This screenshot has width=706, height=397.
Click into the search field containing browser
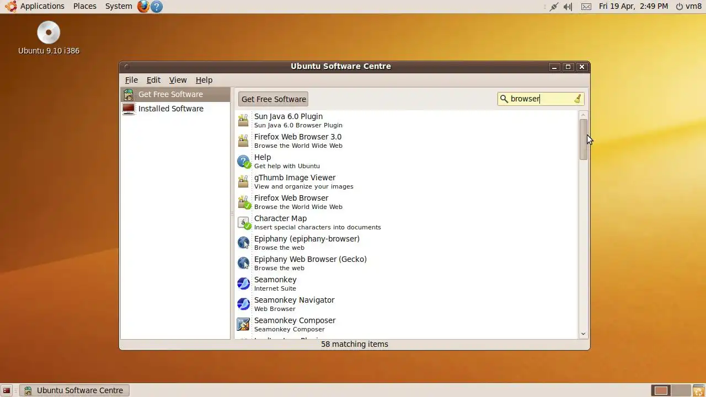[541, 99]
